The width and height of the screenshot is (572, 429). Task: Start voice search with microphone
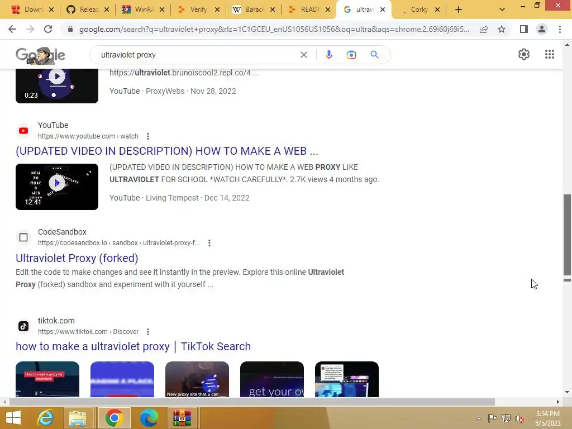pos(328,55)
